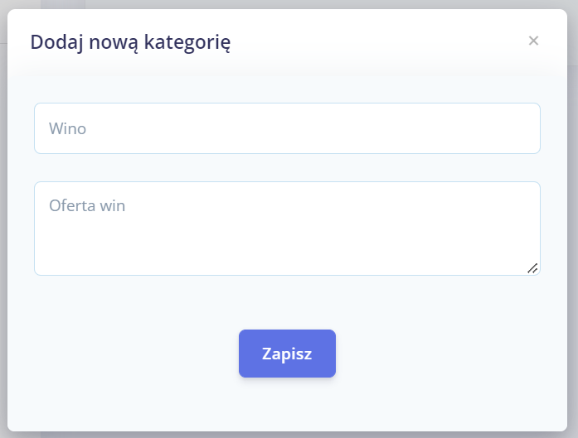Click the X icon in dialog header

(x=533, y=41)
